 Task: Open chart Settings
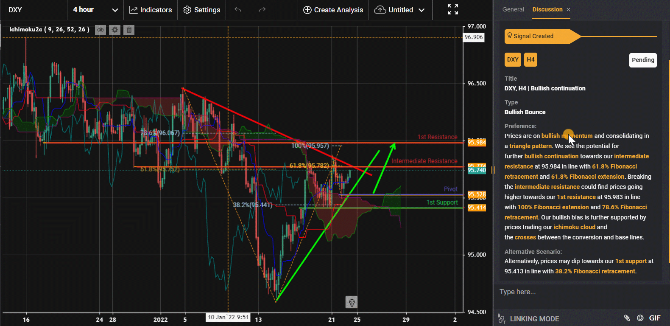pos(202,10)
